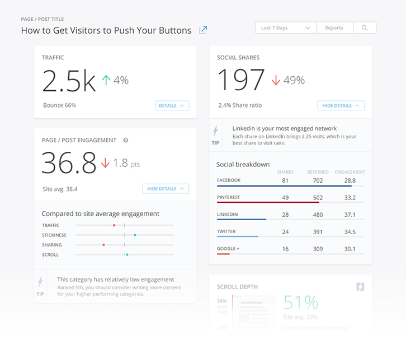
Task: Click the LinkedIn engagement value 37.1
Action: (350, 215)
